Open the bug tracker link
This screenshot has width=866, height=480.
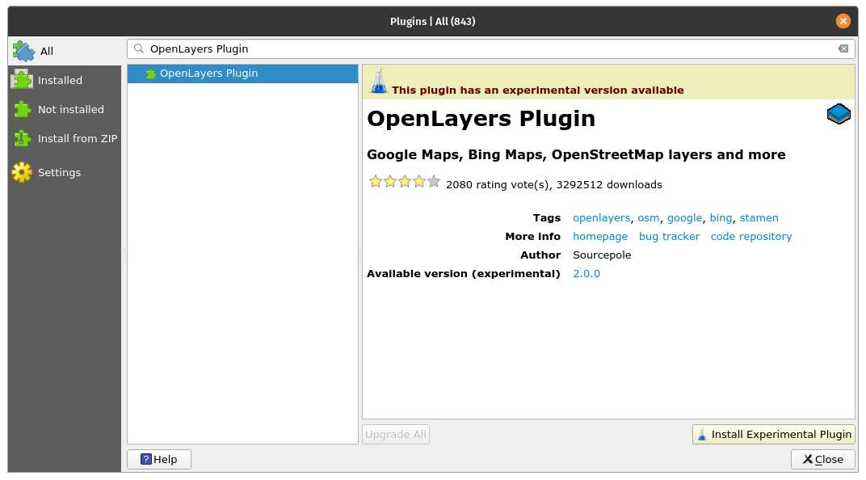(669, 237)
